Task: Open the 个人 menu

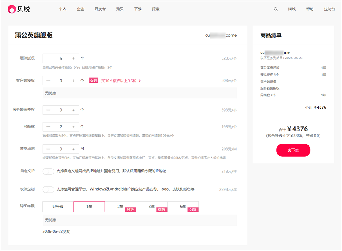Action: tap(63, 9)
